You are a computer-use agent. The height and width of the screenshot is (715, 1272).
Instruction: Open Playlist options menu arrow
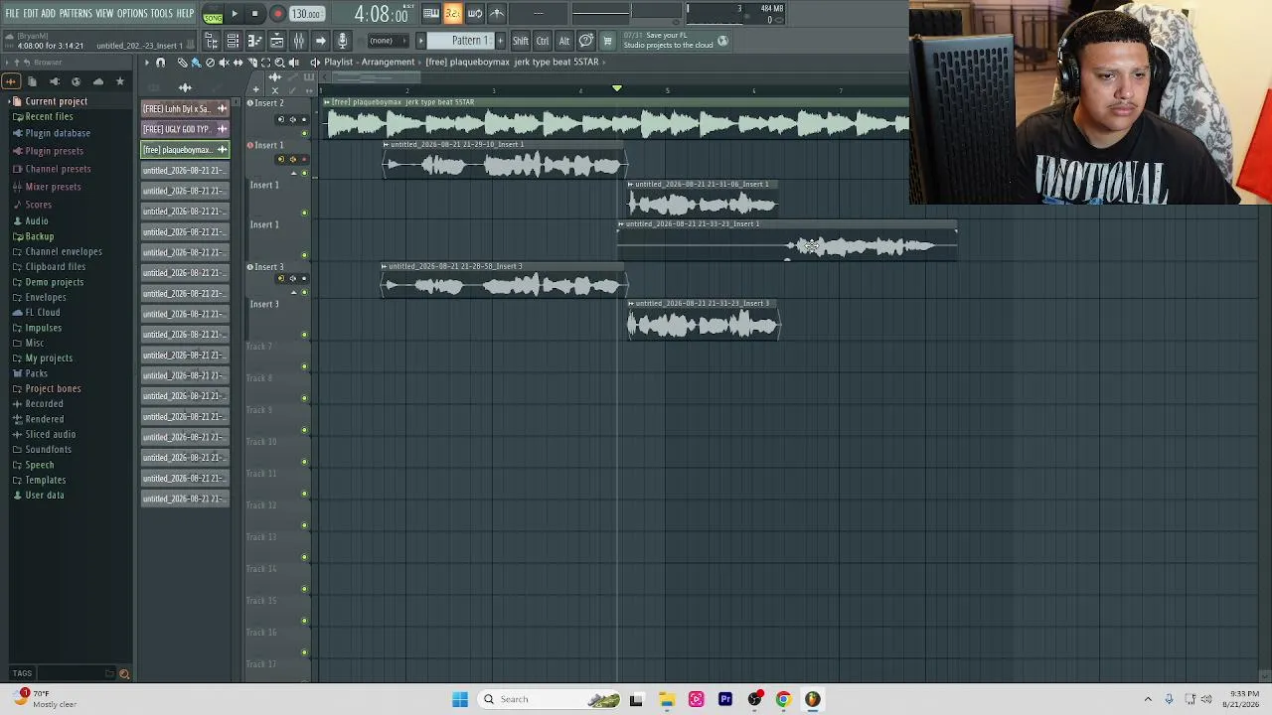pyautogui.click(x=146, y=63)
